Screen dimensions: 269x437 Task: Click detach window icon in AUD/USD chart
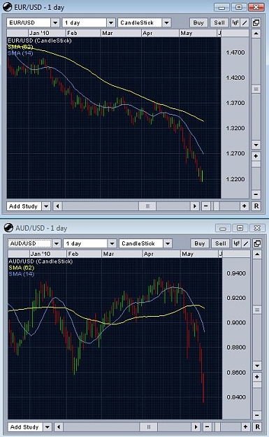coord(257,243)
